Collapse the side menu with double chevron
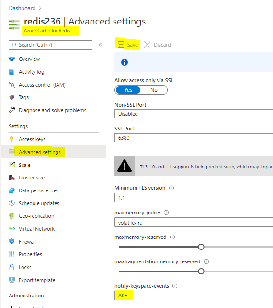 click(101, 45)
